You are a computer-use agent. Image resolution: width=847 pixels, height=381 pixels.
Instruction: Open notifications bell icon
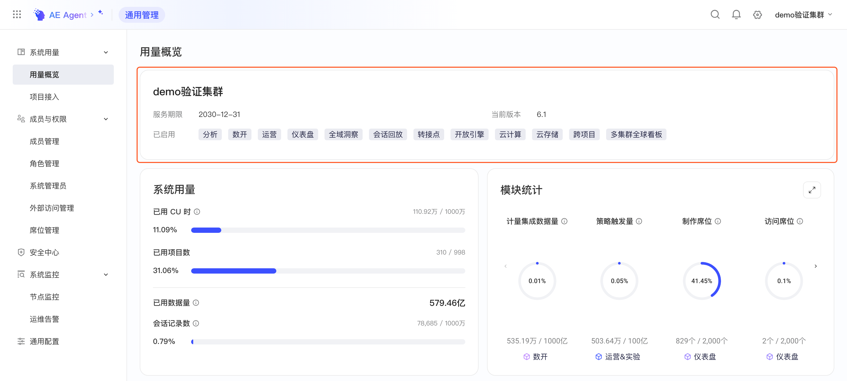pyautogui.click(x=736, y=15)
